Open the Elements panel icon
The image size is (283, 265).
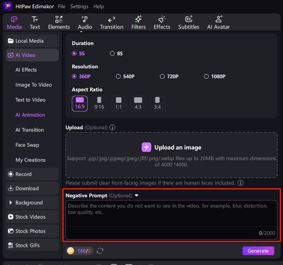pos(59,19)
